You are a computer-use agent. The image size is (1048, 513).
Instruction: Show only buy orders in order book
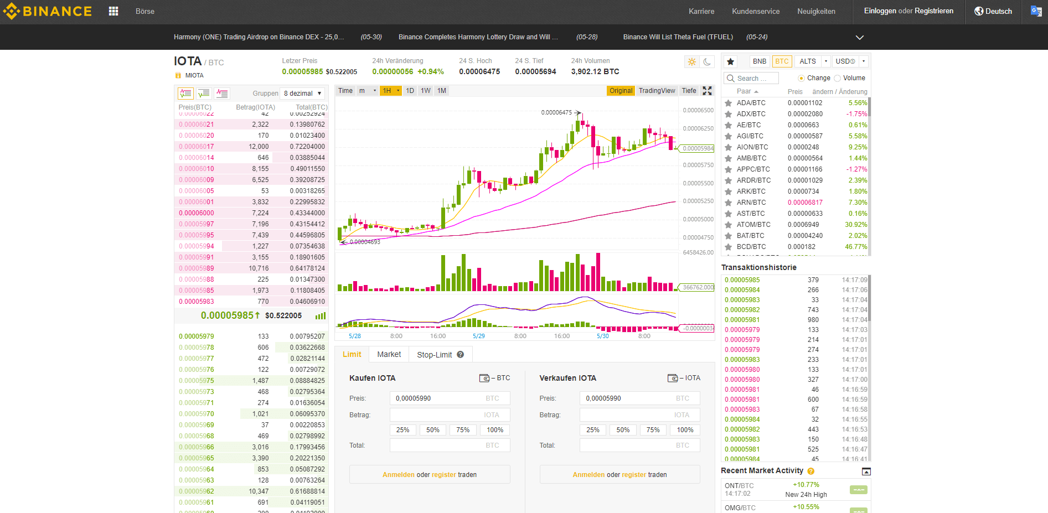point(204,93)
